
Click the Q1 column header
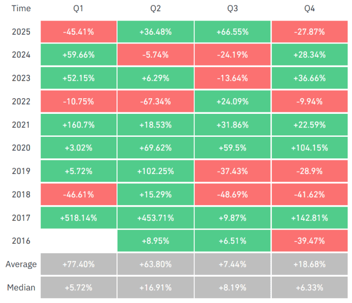[x=78, y=9]
